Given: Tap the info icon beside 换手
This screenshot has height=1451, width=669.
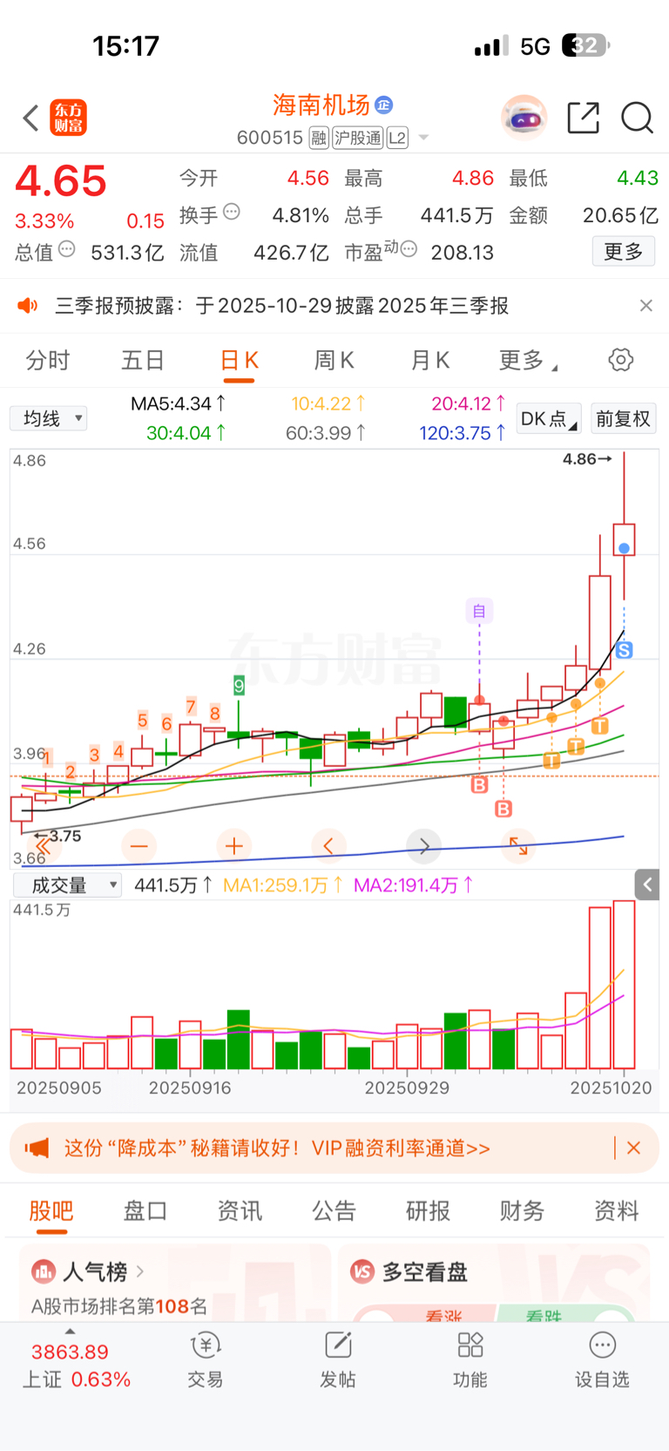Looking at the screenshot, I should (232, 212).
